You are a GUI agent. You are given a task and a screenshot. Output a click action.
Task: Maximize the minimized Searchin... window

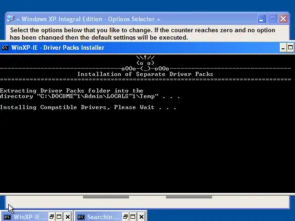click(x=133, y=217)
